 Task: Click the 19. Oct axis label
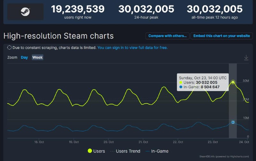pyautogui.click(x=74, y=142)
